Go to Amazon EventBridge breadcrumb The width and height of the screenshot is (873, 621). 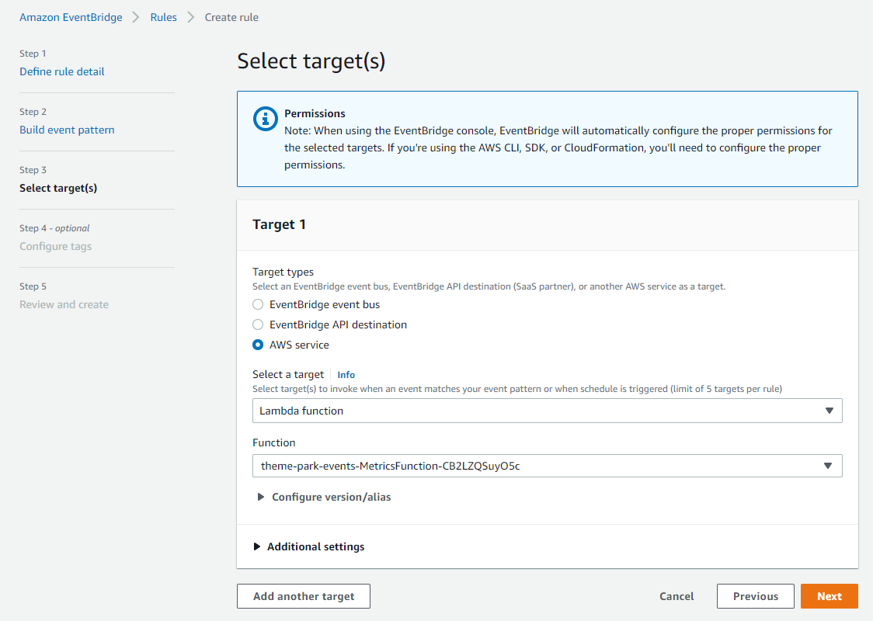tap(71, 17)
